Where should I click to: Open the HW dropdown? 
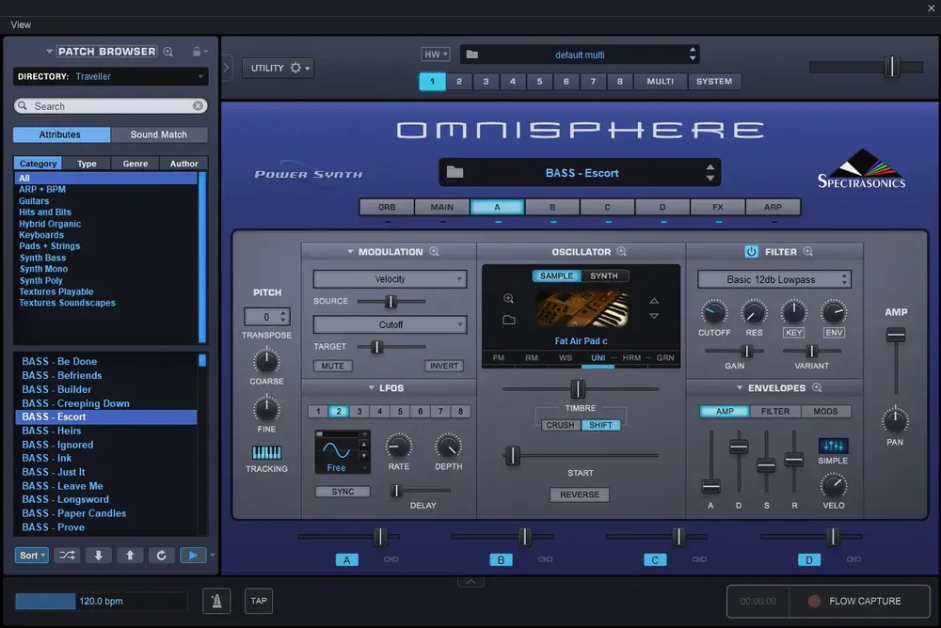[435, 55]
